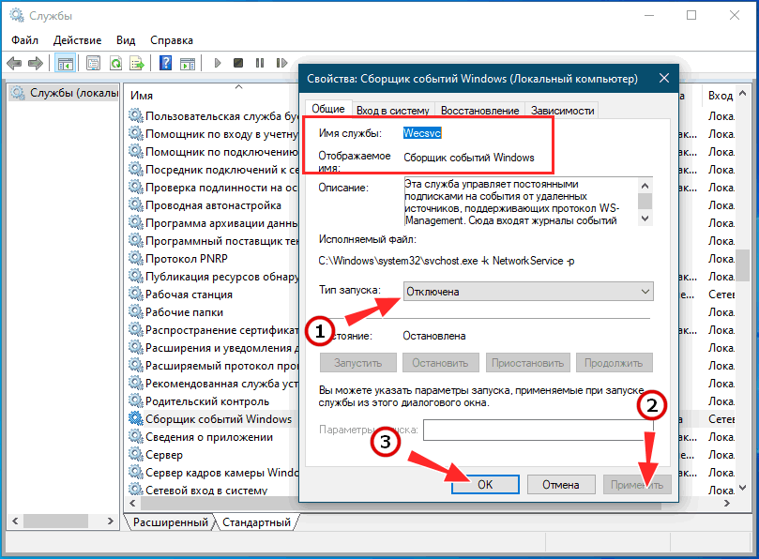The image size is (759, 559).
Task: Click the Export list toolbar icon
Action: [137, 63]
